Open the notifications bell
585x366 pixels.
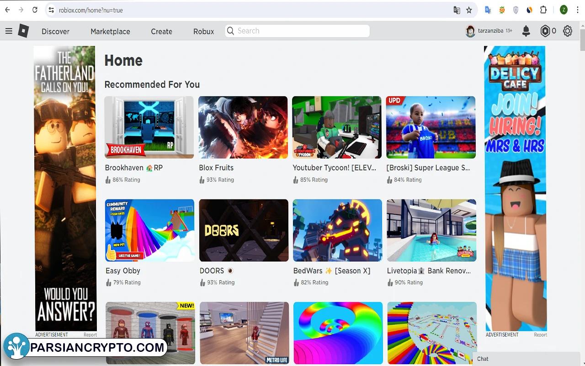pos(526,31)
